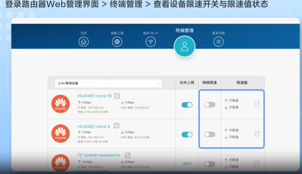Image resolution: width=302 pixels, height=174 pixels.
Task: Click the HUAWEI nova 10 device name
Action: click(95, 96)
